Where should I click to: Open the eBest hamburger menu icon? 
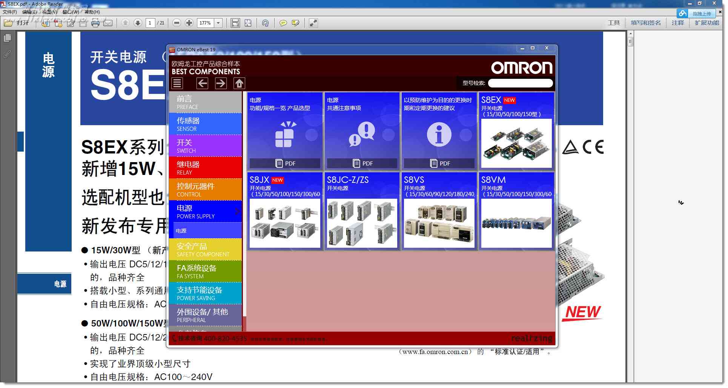177,83
